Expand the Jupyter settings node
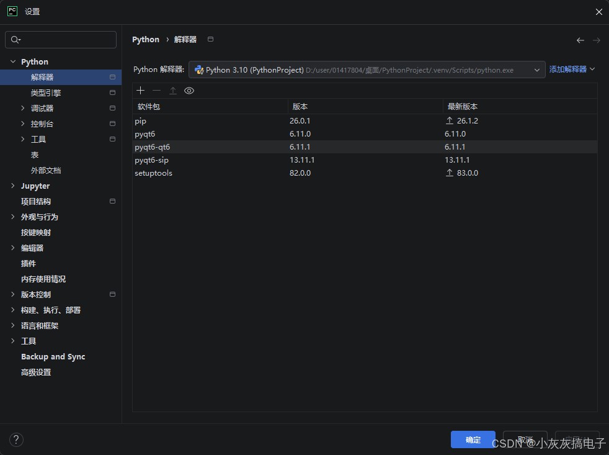609x455 pixels. [13, 186]
